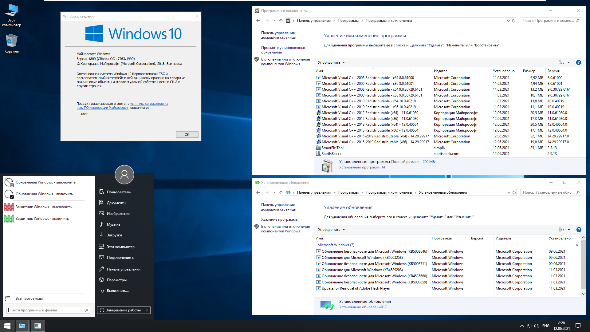Enable Windows Defender shortcut in Start menu
The height and width of the screenshot is (332, 590).
click(x=42, y=219)
